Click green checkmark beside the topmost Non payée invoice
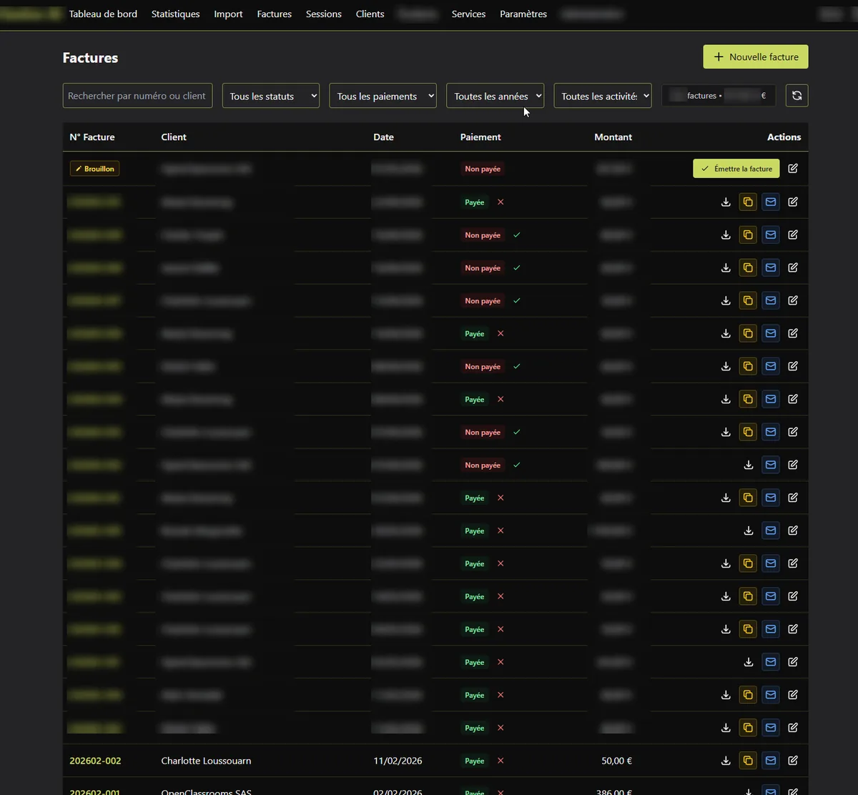The width and height of the screenshot is (858, 795). coord(517,235)
